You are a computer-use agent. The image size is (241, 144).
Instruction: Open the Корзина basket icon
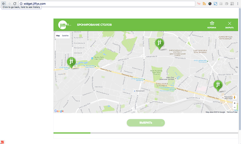point(212,25)
